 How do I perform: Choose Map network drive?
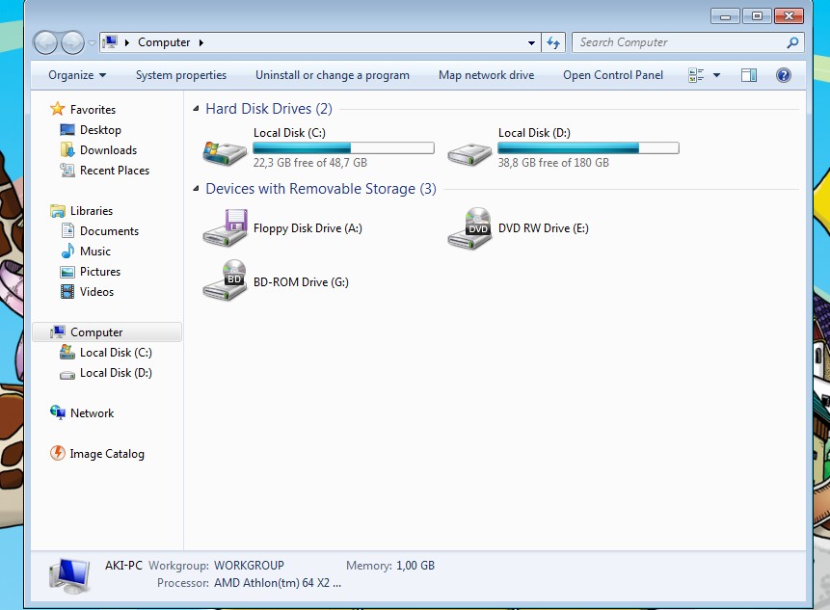pos(487,75)
